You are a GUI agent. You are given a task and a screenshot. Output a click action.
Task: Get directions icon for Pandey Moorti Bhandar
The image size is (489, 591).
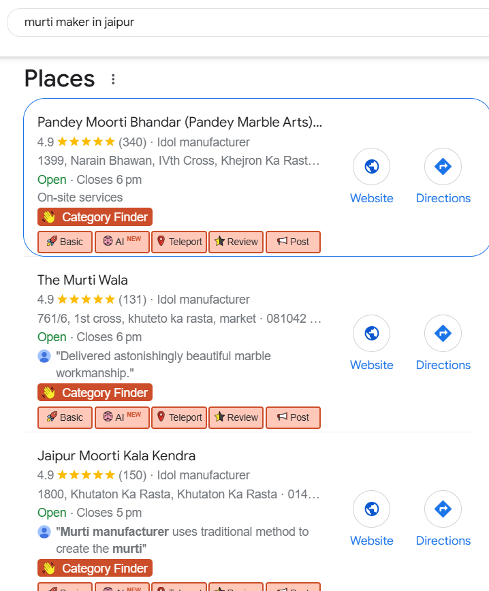click(443, 166)
